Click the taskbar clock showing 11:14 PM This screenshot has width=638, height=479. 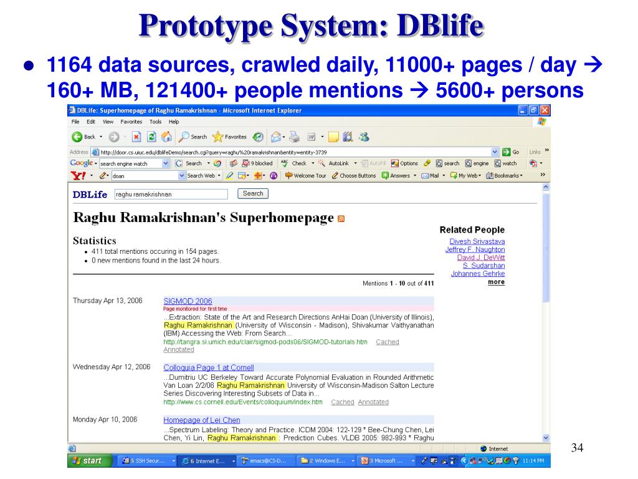point(533,461)
